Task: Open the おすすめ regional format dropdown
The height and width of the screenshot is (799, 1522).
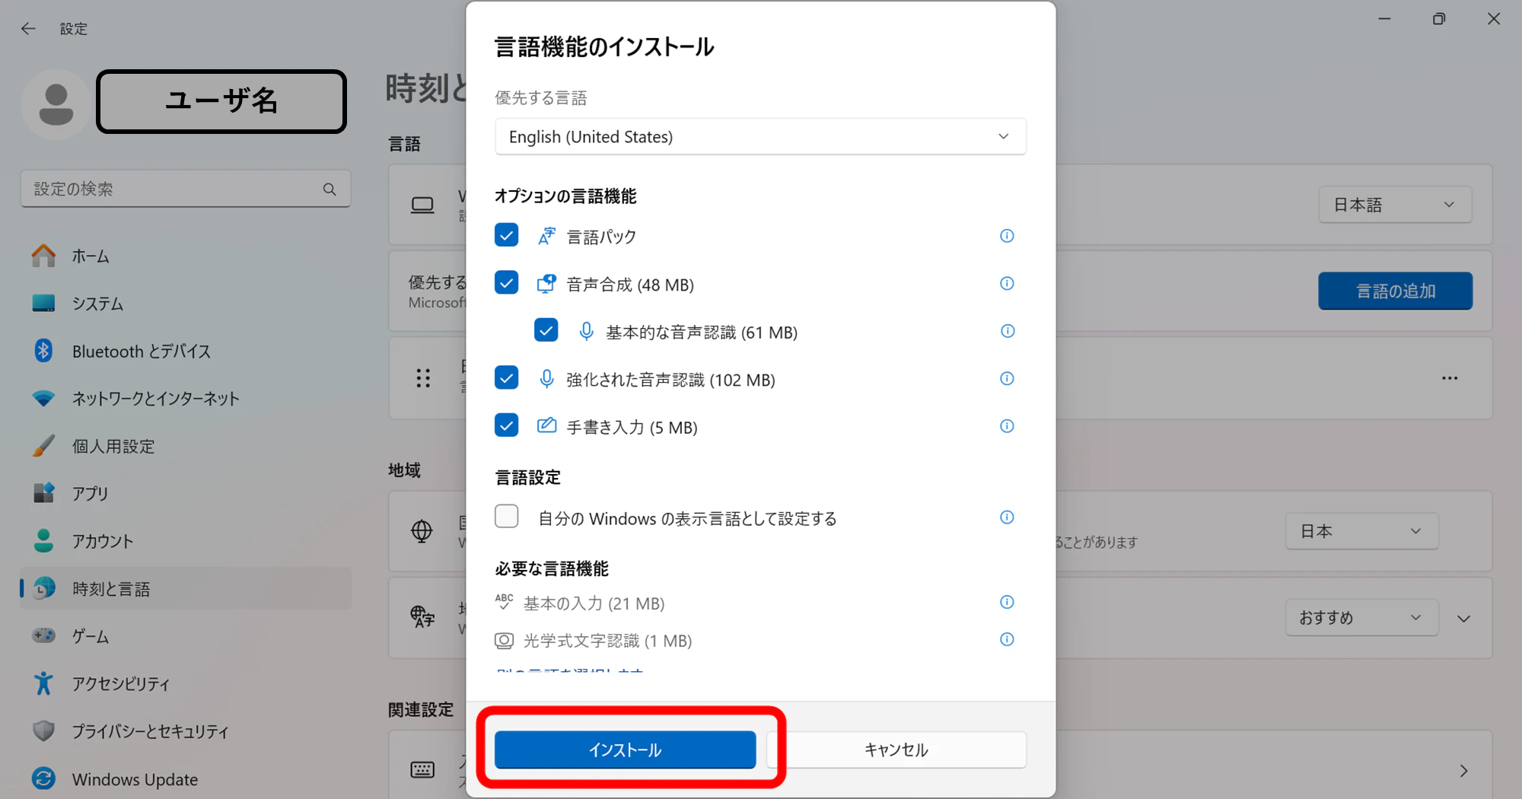Action: pos(1361,618)
